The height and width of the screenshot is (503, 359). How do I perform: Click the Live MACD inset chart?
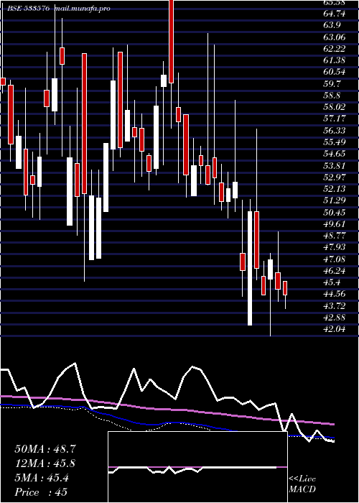pos(197,467)
